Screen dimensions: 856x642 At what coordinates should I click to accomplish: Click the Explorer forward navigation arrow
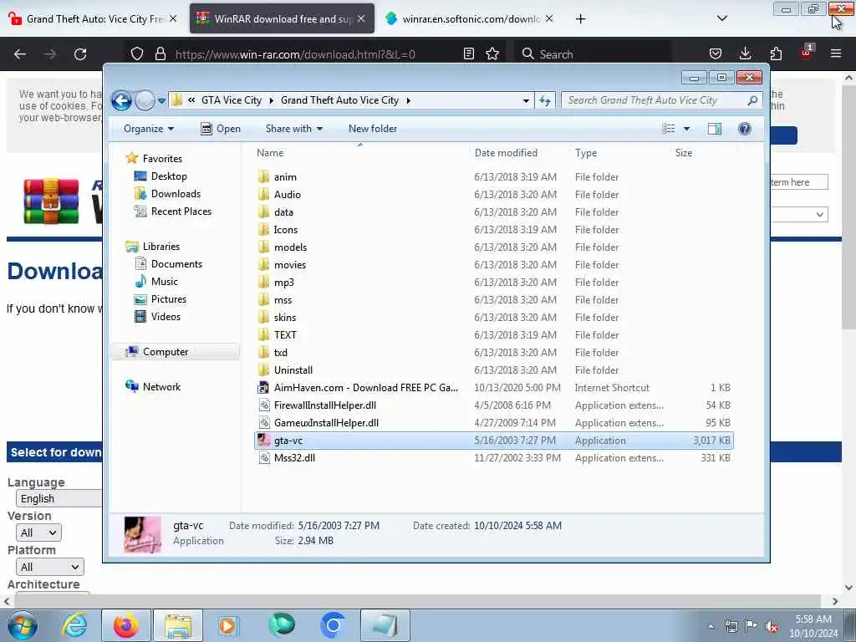145,100
